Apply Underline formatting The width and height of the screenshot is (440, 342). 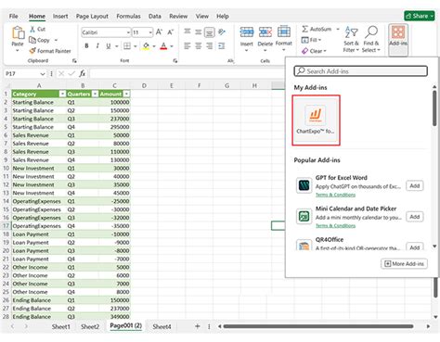(x=109, y=46)
